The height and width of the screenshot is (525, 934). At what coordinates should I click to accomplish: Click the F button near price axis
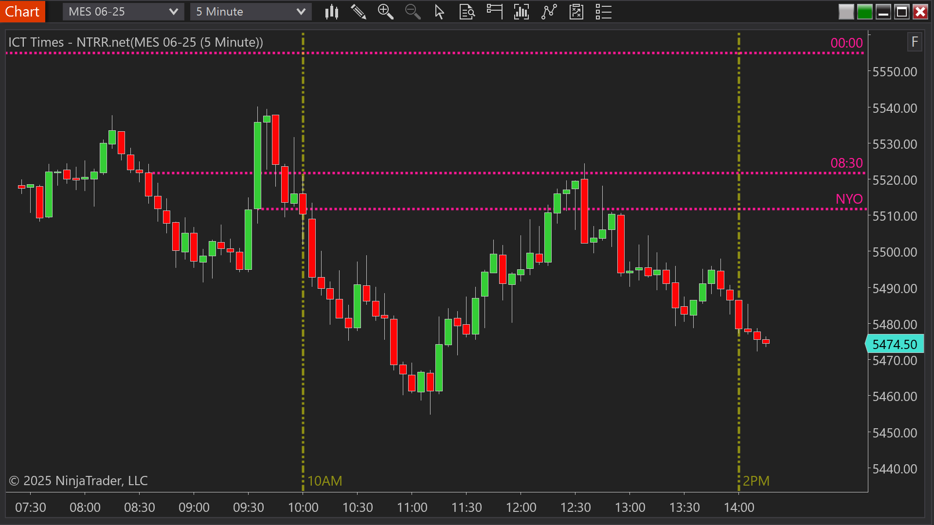pos(915,42)
